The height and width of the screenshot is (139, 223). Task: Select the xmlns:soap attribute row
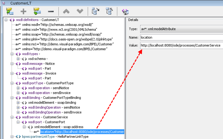click(62, 35)
